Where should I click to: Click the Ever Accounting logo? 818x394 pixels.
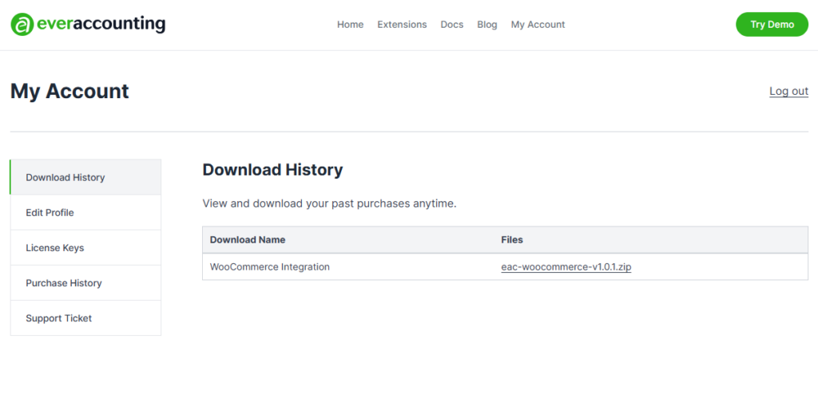point(88,25)
